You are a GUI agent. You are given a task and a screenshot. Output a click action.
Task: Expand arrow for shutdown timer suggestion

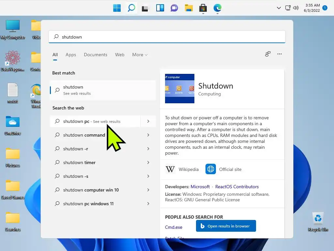tap(148, 162)
